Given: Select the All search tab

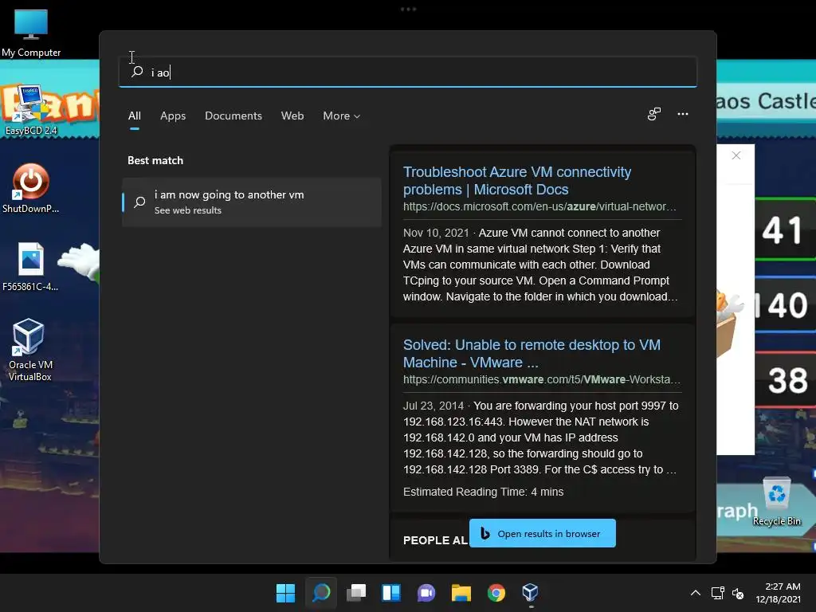Looking at the screenshot, I should [x=134, y=116].
